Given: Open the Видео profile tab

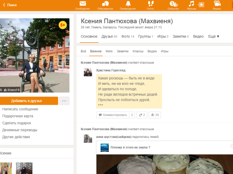Looking at the screenshot, I should coord(198,37).
